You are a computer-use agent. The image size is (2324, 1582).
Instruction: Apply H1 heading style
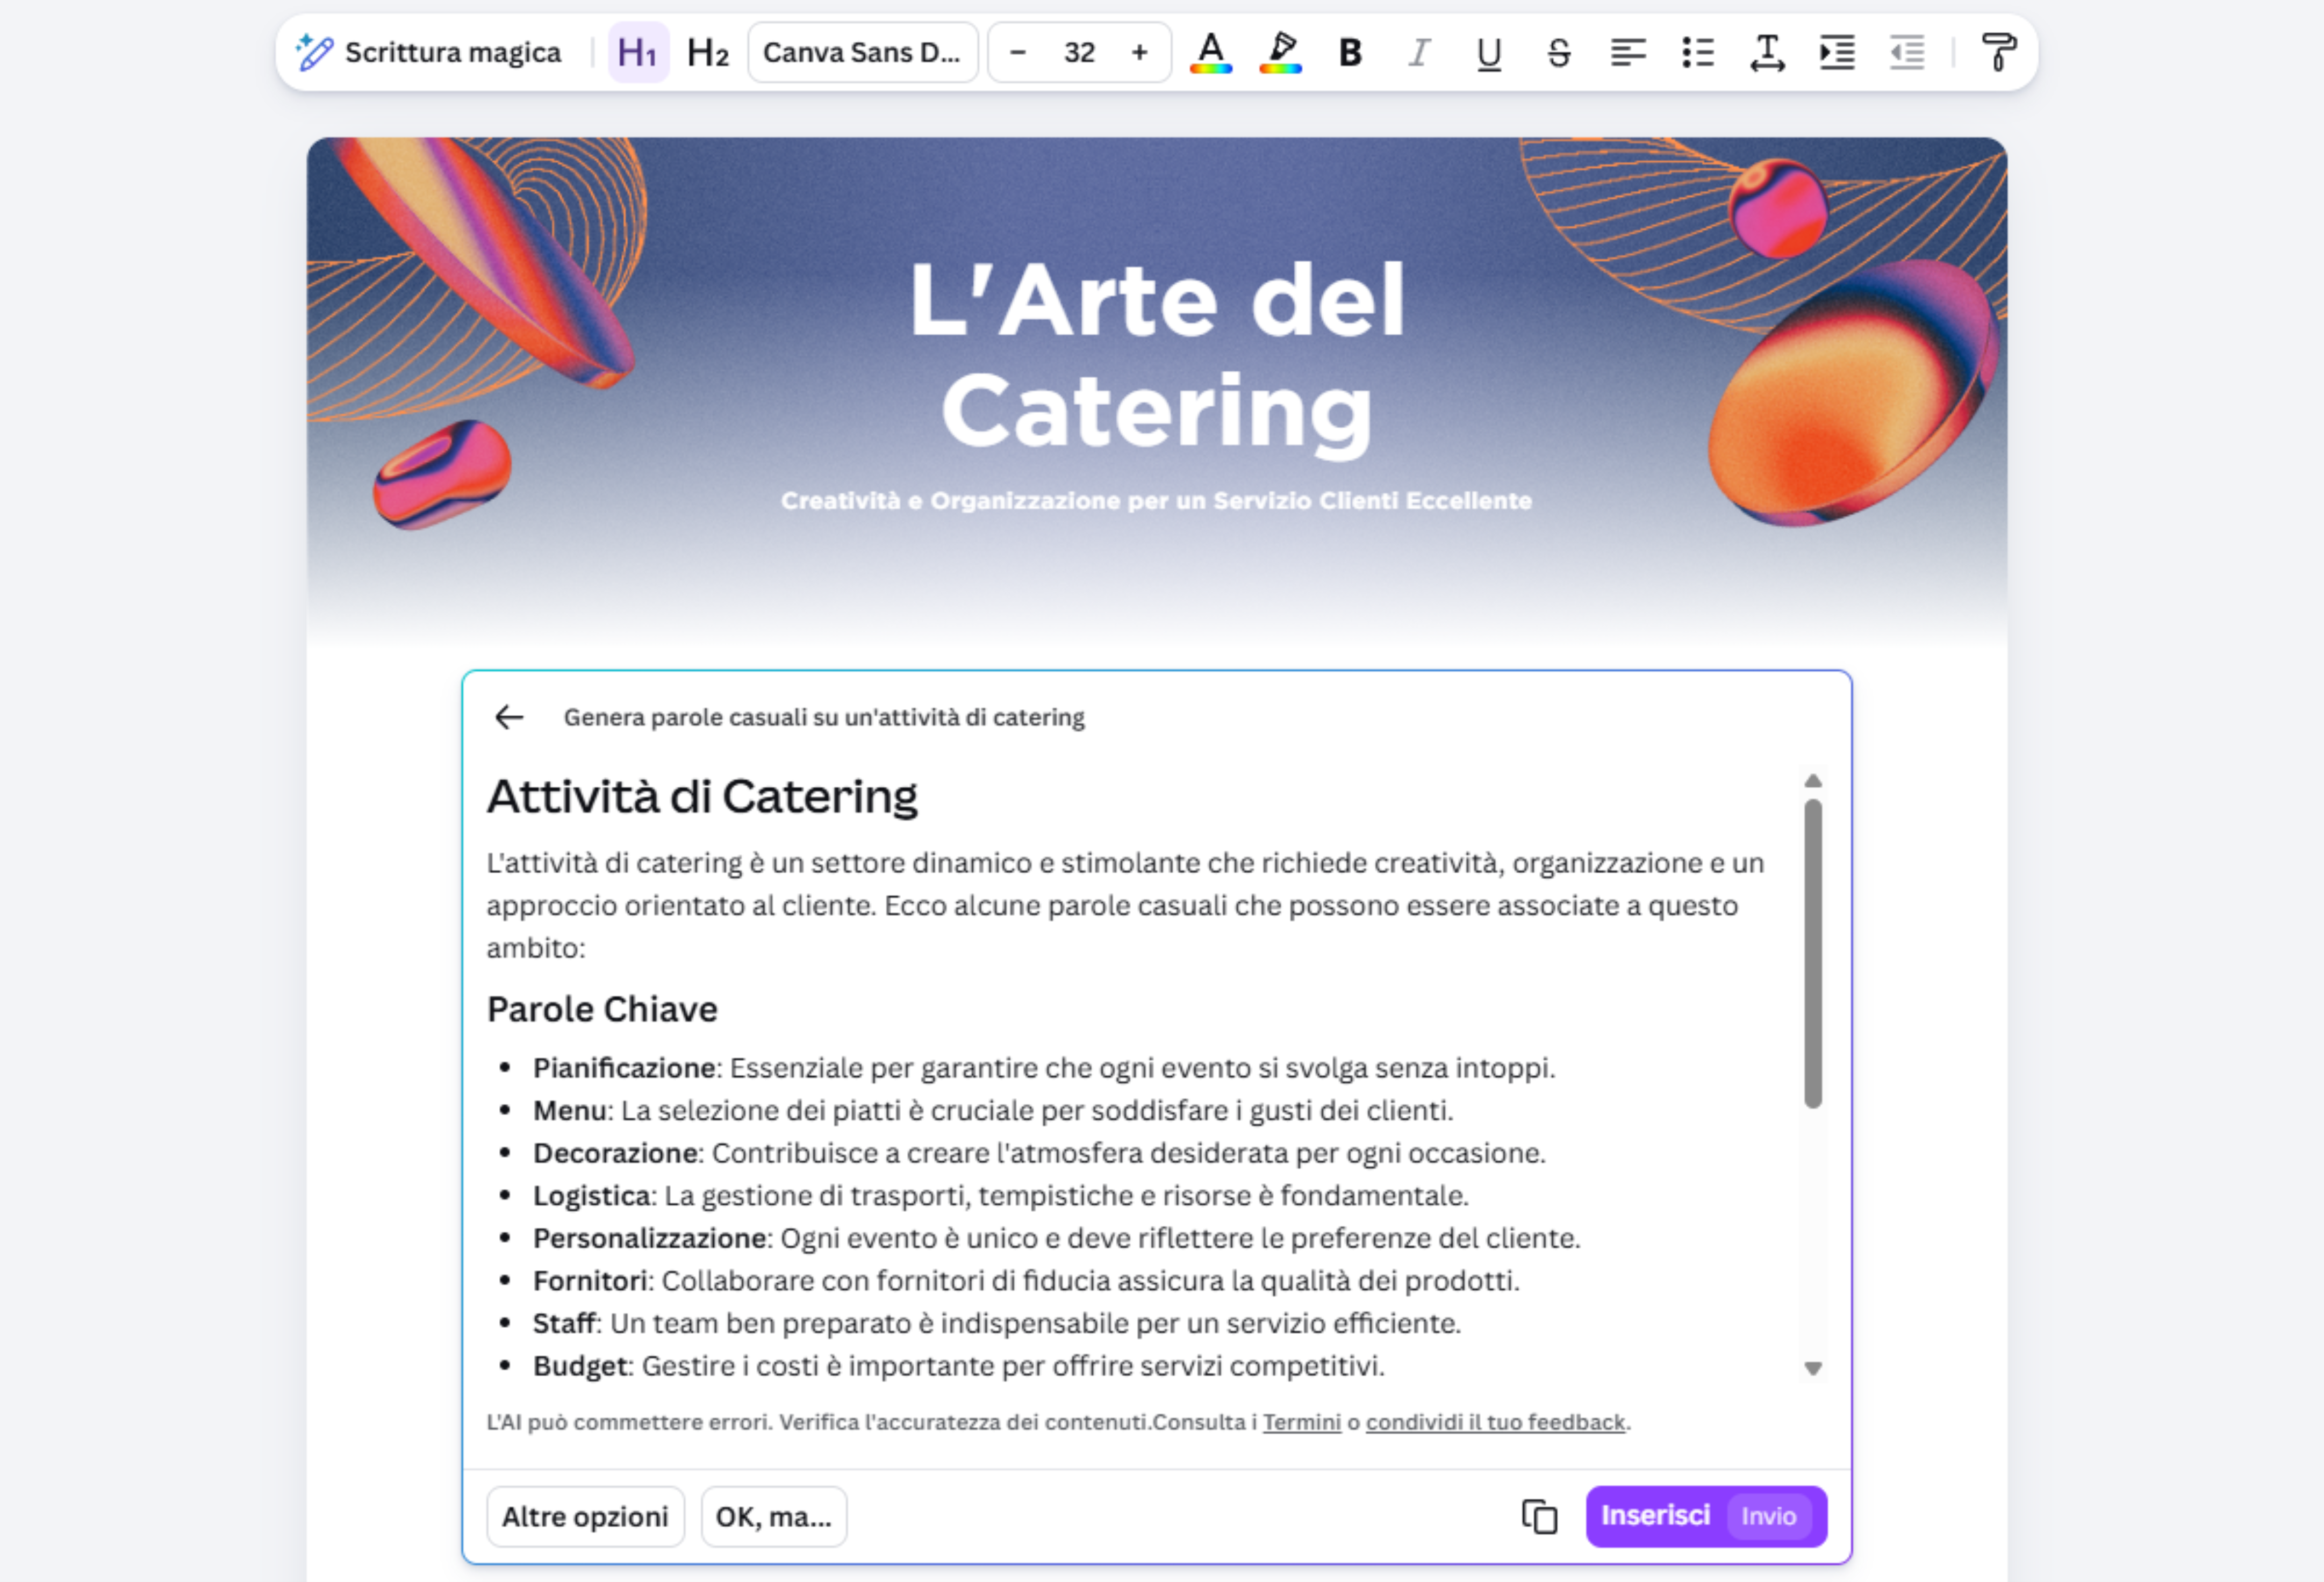(638, 52)
